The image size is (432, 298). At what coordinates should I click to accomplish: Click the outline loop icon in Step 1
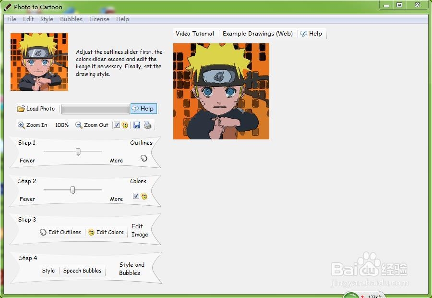pos(144,158)
